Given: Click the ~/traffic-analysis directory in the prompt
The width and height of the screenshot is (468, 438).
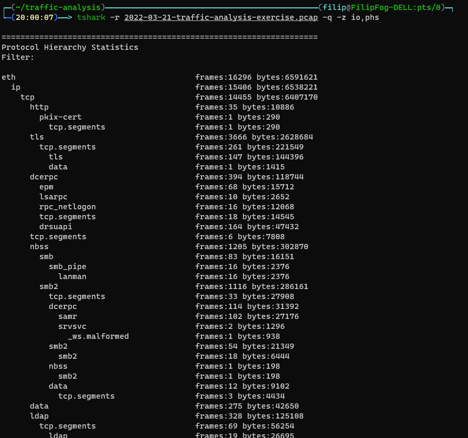Looking at the screenshot, I should (58, 7).
